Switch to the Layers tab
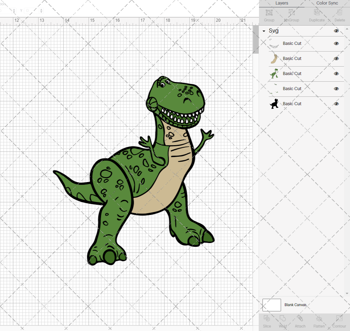Screen dimensions: 350x331 tap(282, 3)
